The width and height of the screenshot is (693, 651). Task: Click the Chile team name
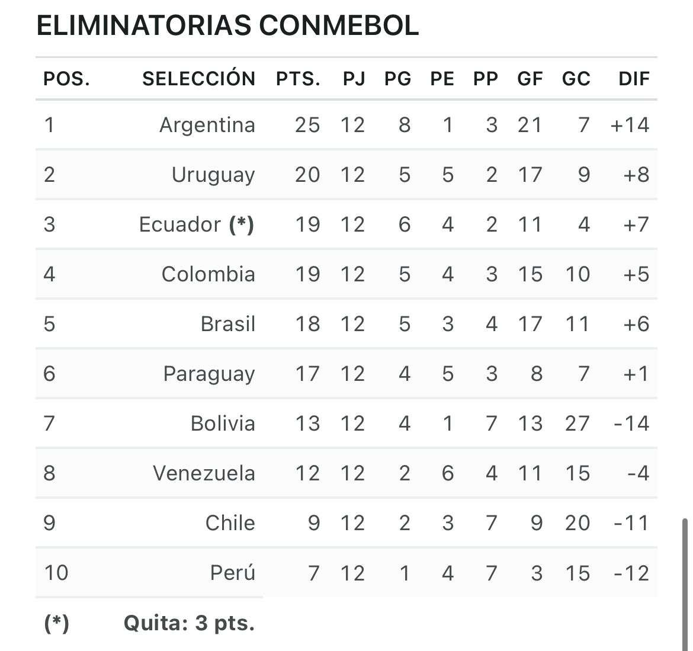(230, 523)
